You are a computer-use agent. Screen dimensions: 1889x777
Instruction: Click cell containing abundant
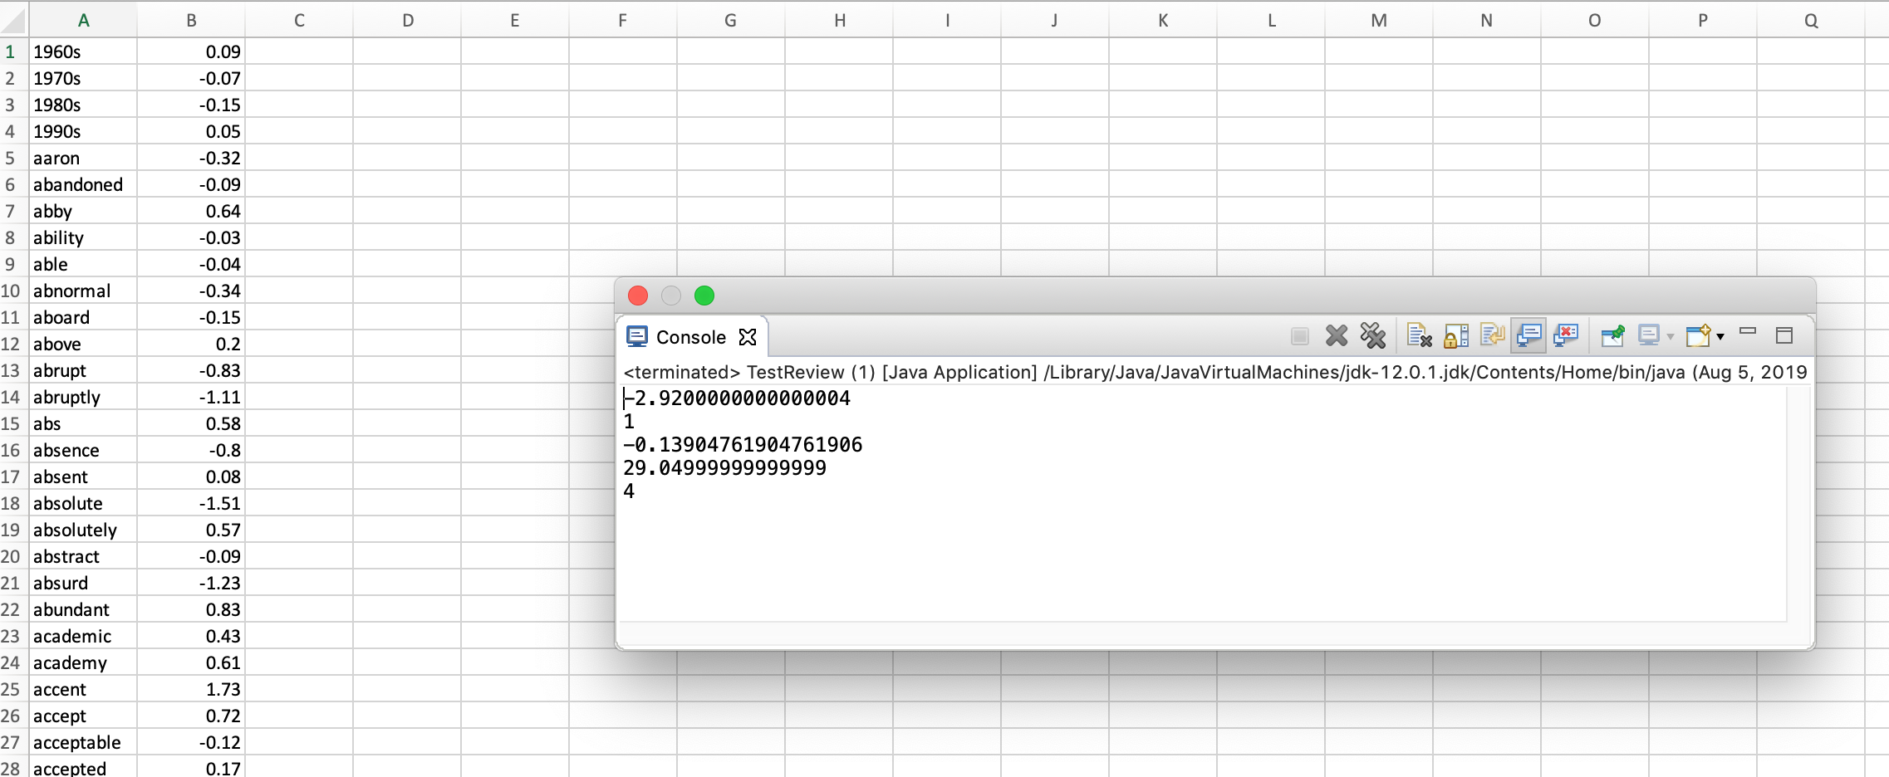point(83,609)
